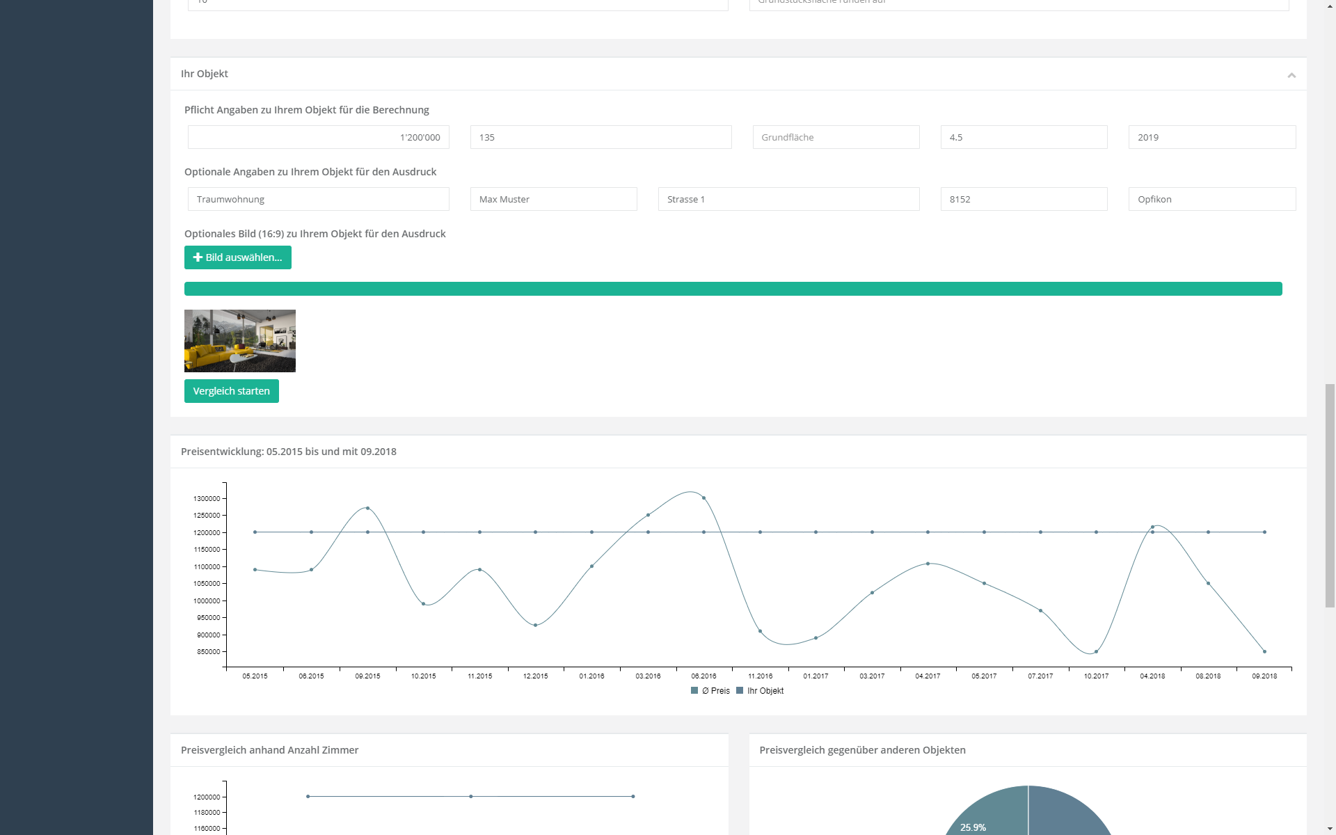Click the 01.2017 x-axis label
1336x835 pixels.
point(816,676)
